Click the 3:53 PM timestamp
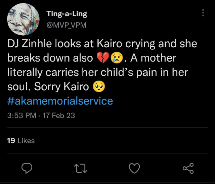This screenshot has width=215, height=184. [22, 116]
